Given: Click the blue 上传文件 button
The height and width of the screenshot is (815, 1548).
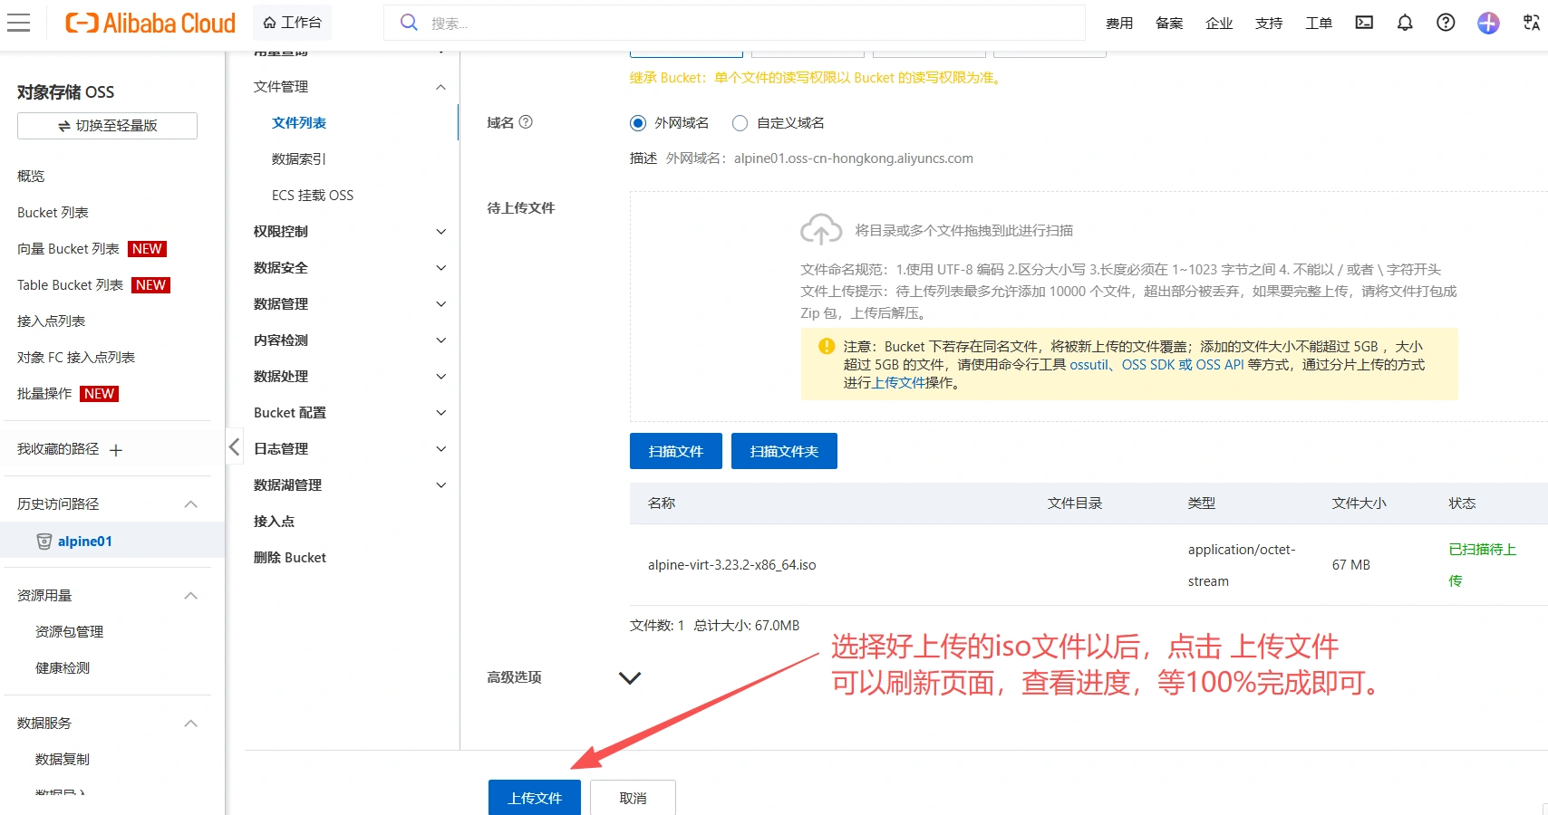Looking at the screenshot, I should point(535,797).
